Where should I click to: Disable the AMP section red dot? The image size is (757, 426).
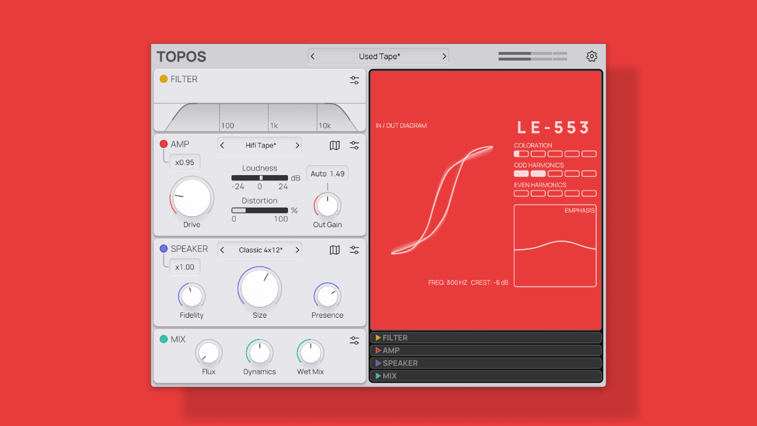tap(164, 144)
